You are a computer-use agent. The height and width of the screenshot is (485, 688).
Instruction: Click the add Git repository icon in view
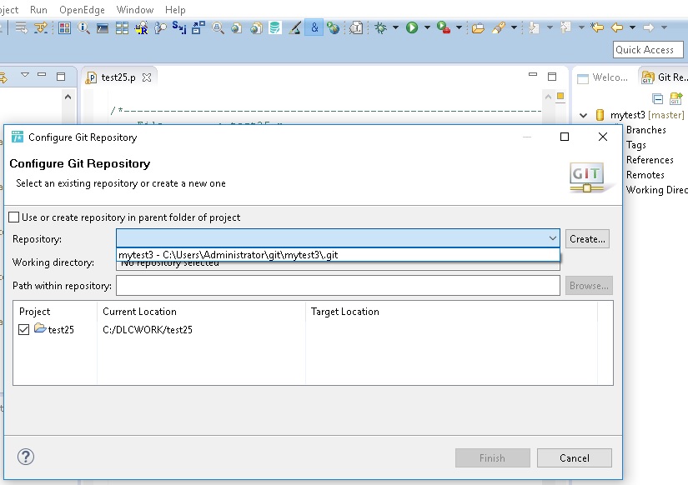(x=675, y=98)
